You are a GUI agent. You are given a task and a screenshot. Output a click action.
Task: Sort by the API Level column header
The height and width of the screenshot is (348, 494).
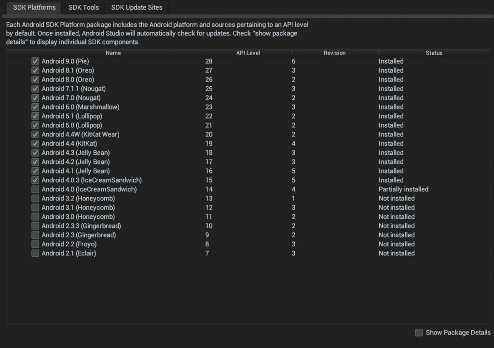[248, 53]
